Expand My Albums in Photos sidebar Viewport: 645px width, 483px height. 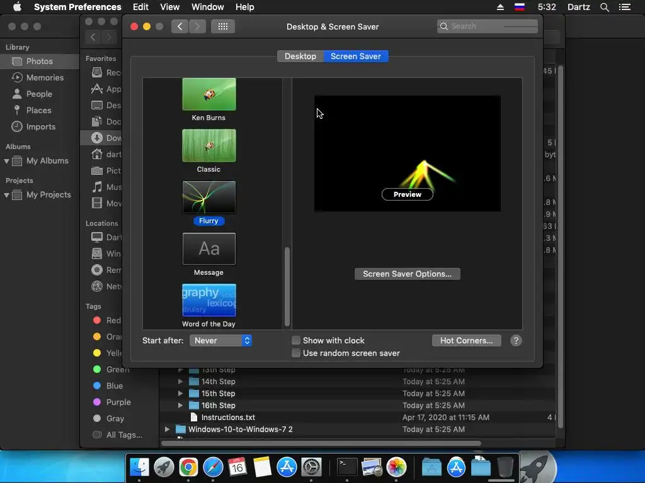pos(6,161)
